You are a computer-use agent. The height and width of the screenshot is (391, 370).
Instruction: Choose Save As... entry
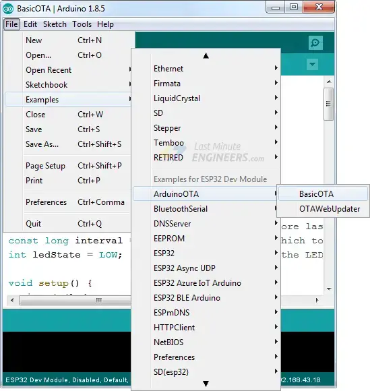[68, 144]
